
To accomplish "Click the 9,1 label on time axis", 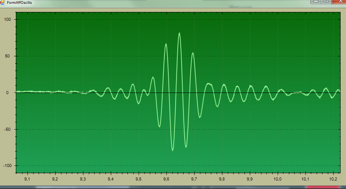I will coord(27,179).
